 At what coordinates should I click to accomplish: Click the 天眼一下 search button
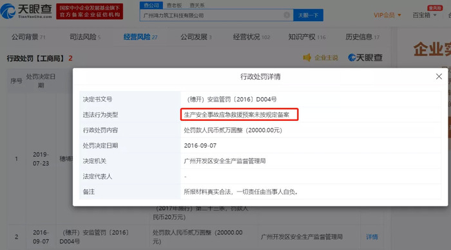tap(308, 15)
